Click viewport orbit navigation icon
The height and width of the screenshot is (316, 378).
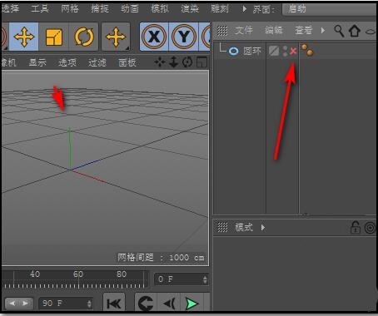click(x=187, y=62)
